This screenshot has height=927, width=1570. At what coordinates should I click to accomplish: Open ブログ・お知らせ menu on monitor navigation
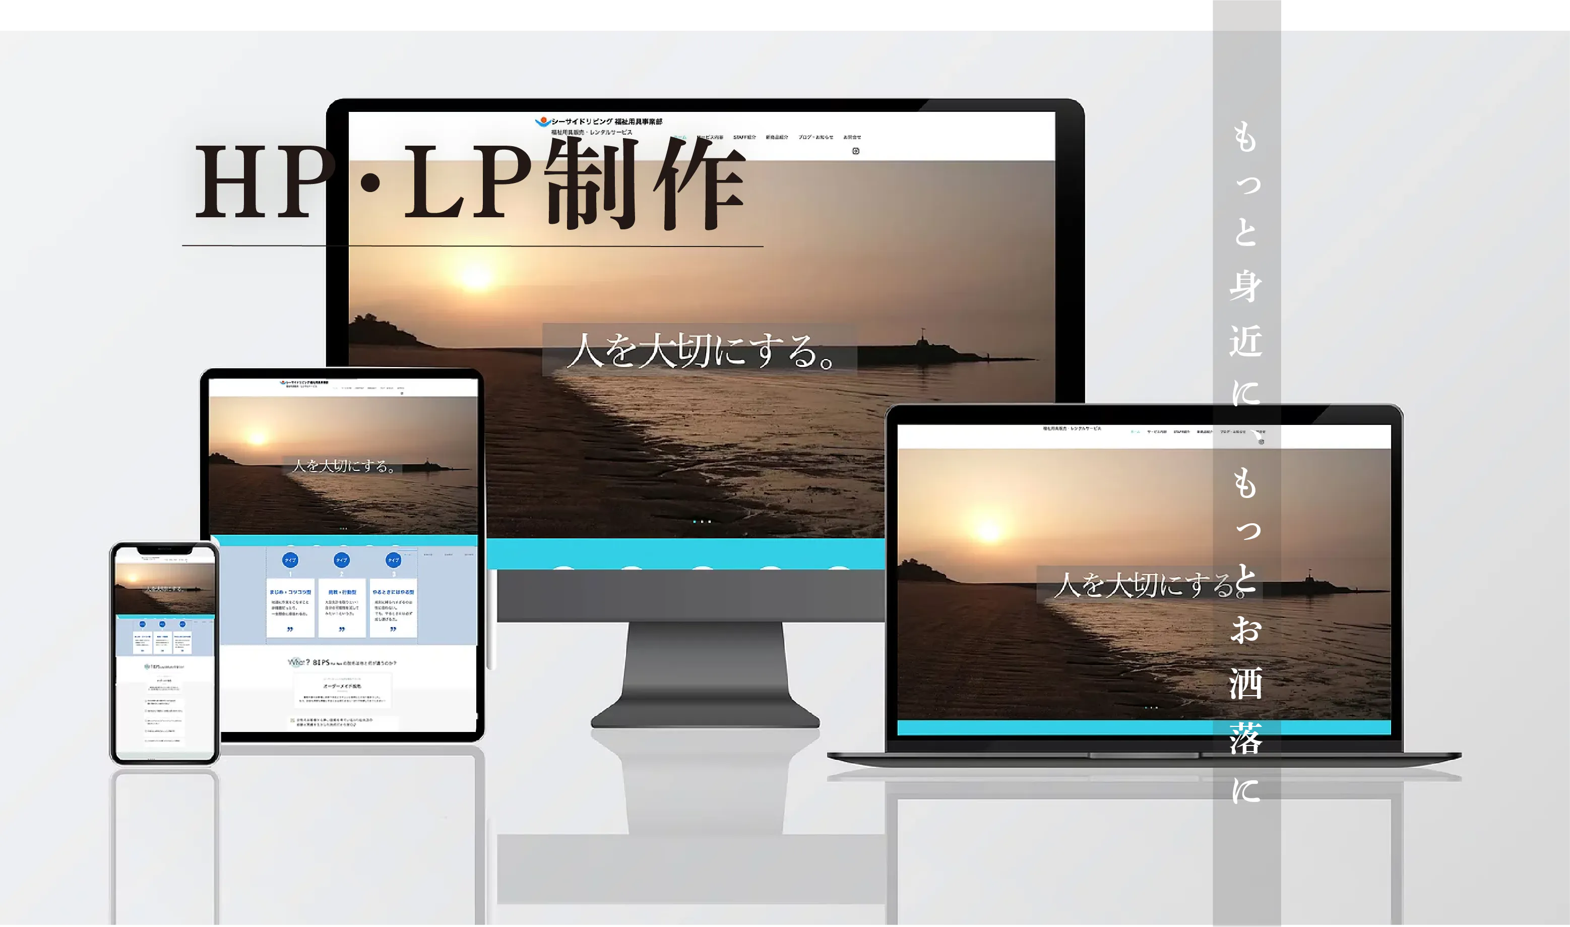[x=815, y=138]
